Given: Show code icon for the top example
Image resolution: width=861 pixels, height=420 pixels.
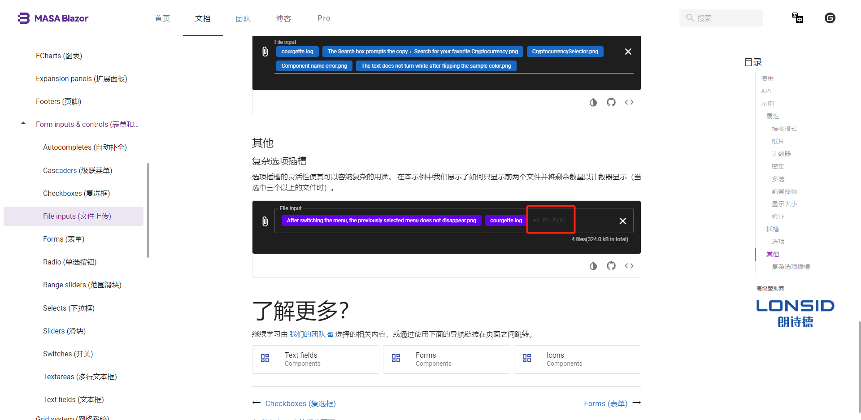Looking at the screenshot, I should (x=629, y=102).
